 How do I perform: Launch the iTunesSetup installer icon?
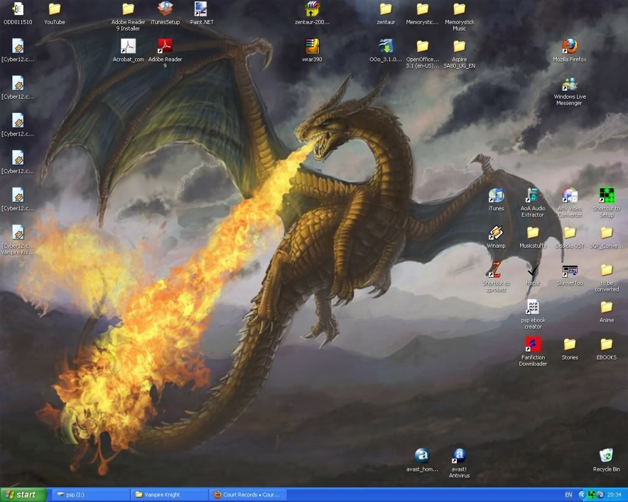pos(165,9)
